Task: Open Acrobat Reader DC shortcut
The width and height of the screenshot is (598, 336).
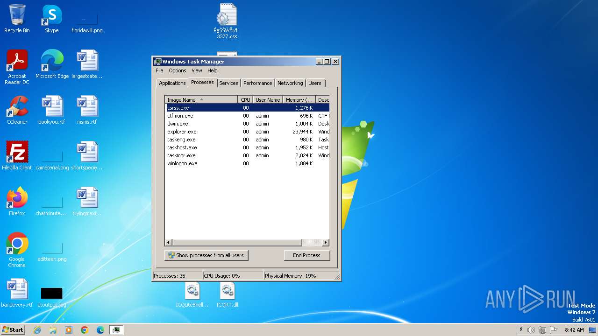Action: pos(17,67)
